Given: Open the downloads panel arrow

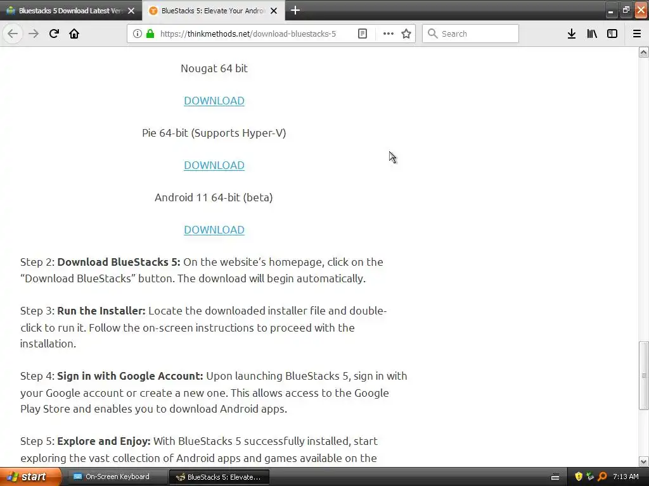Looking at the screenshot, I should pyautogui.click(x=572, y=34).
